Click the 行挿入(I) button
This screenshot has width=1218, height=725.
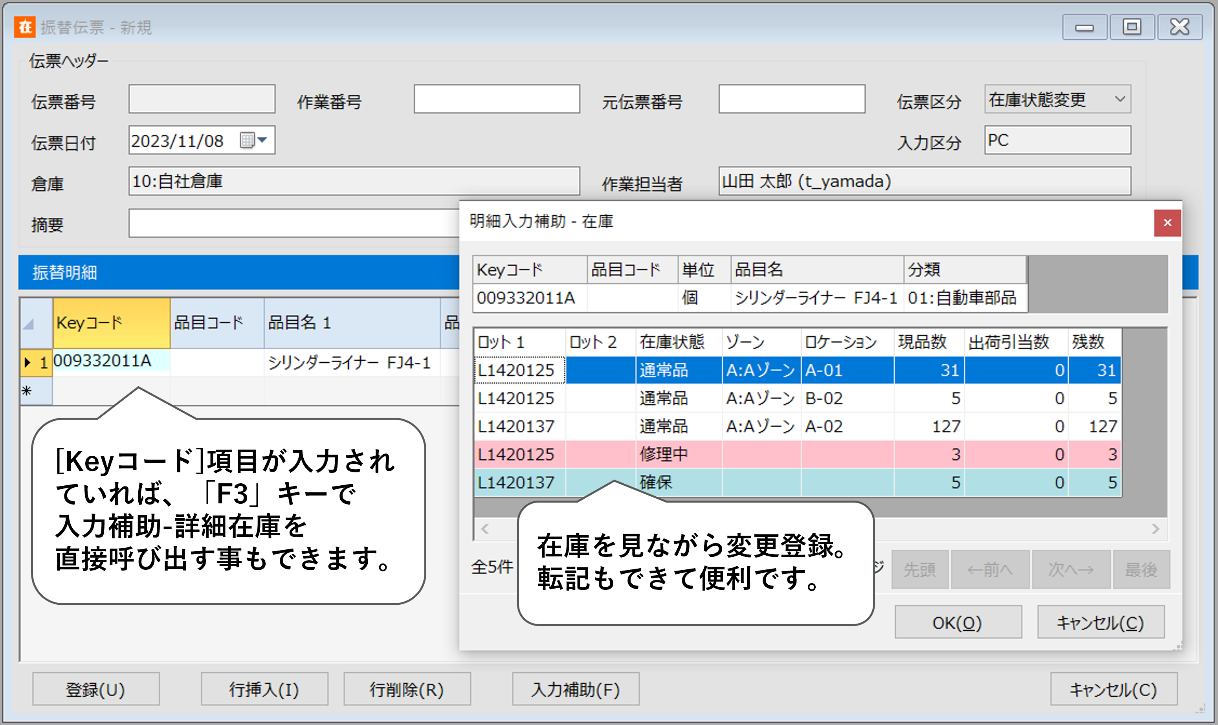point(264,689)
